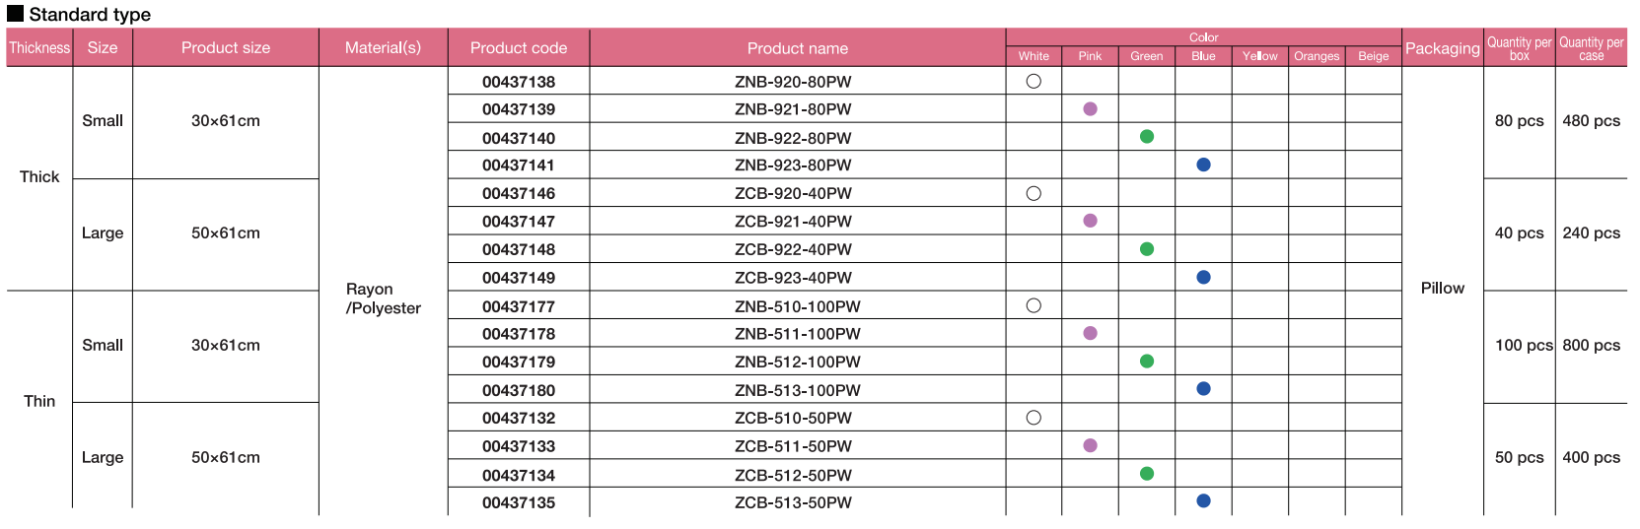Viewport: 1640px width, 529px height.
Task: Click the Packaging column header
Action: coord(1443,48)
